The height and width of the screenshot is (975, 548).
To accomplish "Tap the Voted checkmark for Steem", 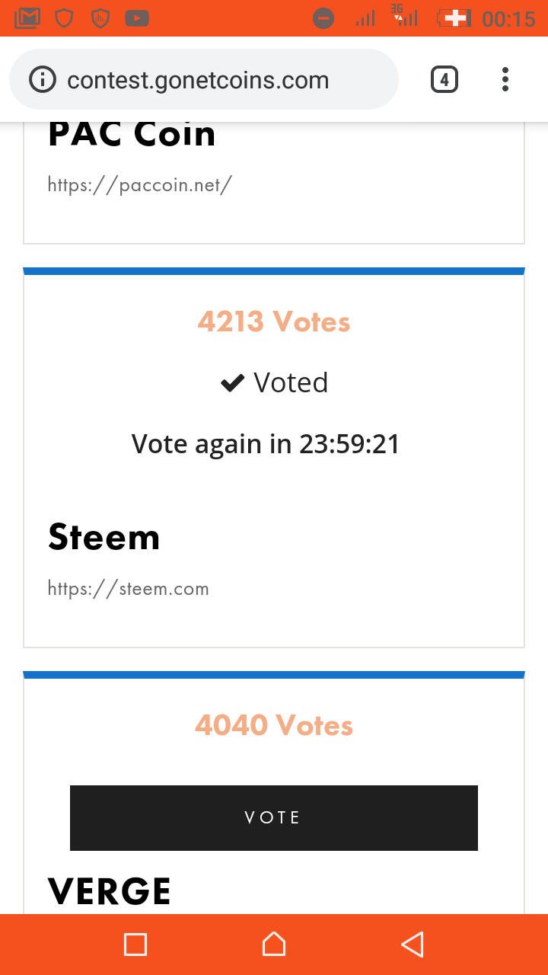I will (232, 382).
